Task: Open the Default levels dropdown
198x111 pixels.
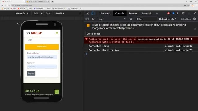Action: (x=167, y=19)
